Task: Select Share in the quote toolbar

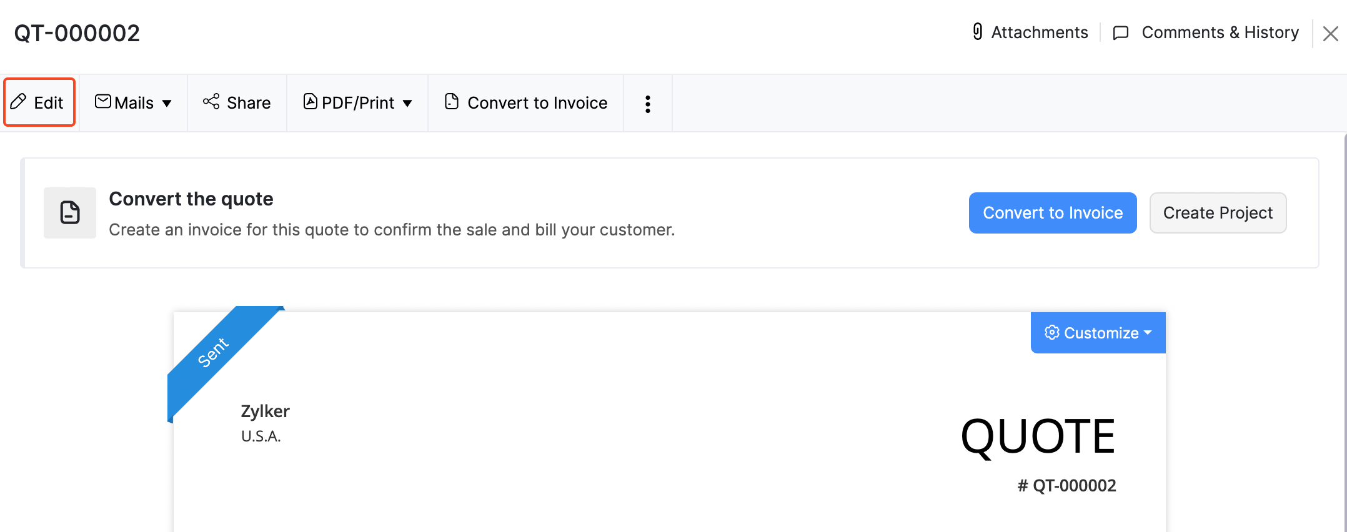Action: pyautogui.click(x=248, y=103)
